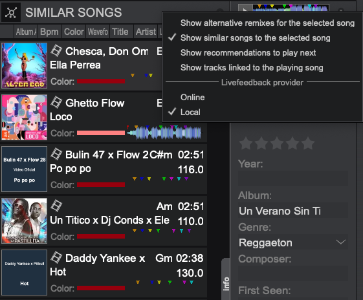This screenshot has width=363, height=300.
Task: Toggle Show similar songs to the selected song
Action: [255, 37]
